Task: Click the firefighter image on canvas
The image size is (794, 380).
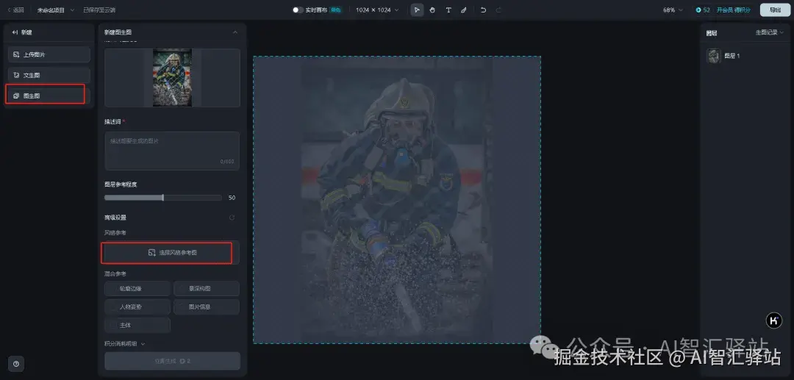Action: (x=397, y=200)
